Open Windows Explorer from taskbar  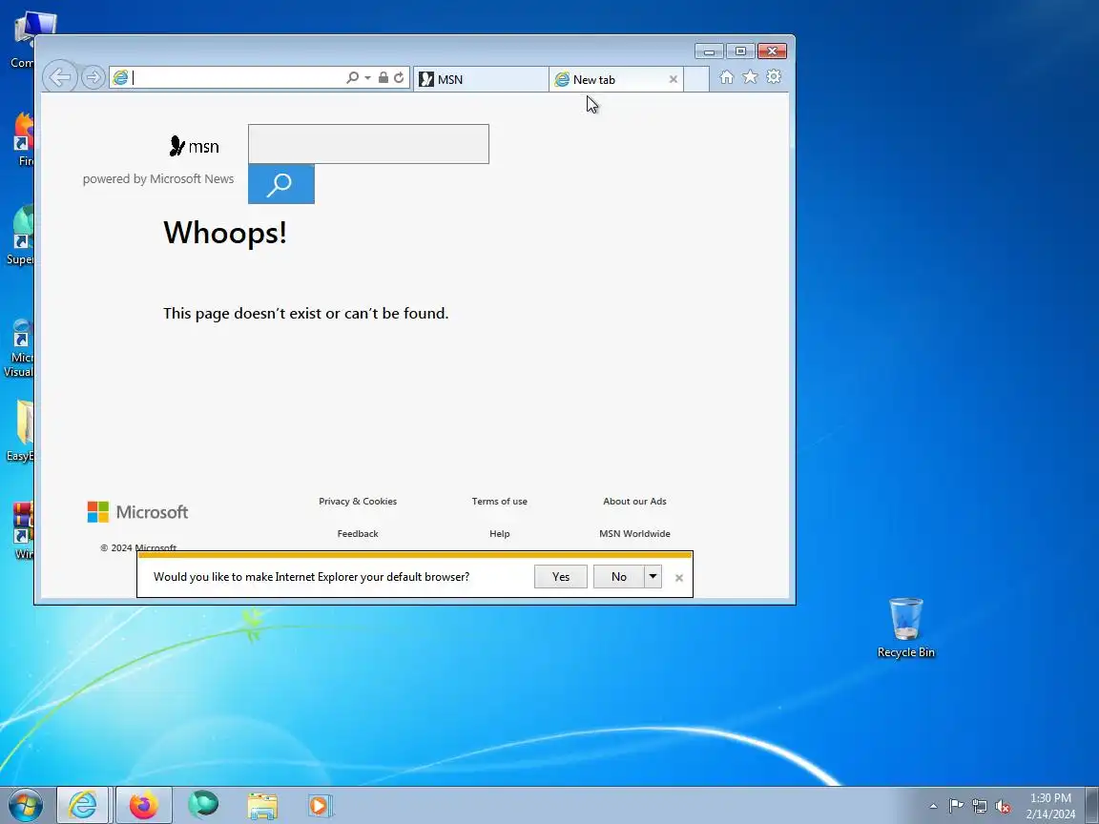[262, 806]
